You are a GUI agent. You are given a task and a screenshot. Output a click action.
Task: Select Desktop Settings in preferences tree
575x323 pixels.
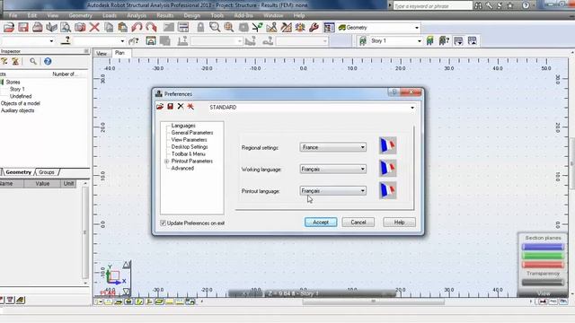190,147
